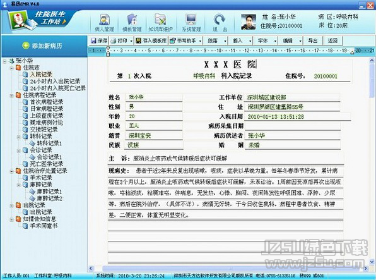The image size is (376, 280).
Task: Click the 保存 save toolbar button
Action: coord(99,40)
